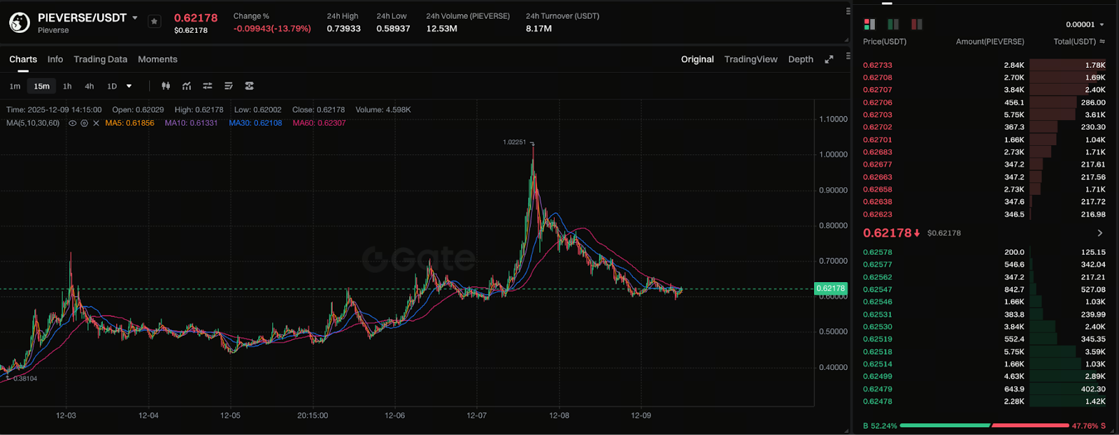This screenshot has height=435, width=1119.
Task: Select ask price 0.62683
Action: [x=878, y=152]
